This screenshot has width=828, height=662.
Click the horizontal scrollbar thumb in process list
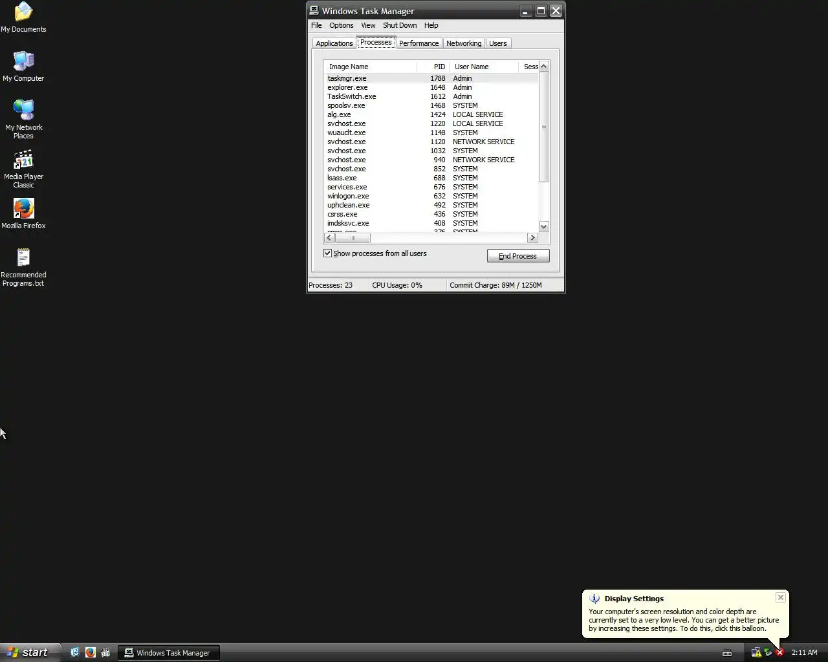(x=353, y=238)
